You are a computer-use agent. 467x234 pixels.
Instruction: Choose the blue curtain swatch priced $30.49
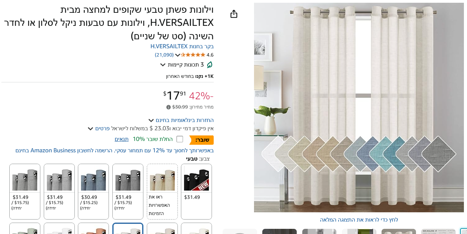[x=93, y=191]
